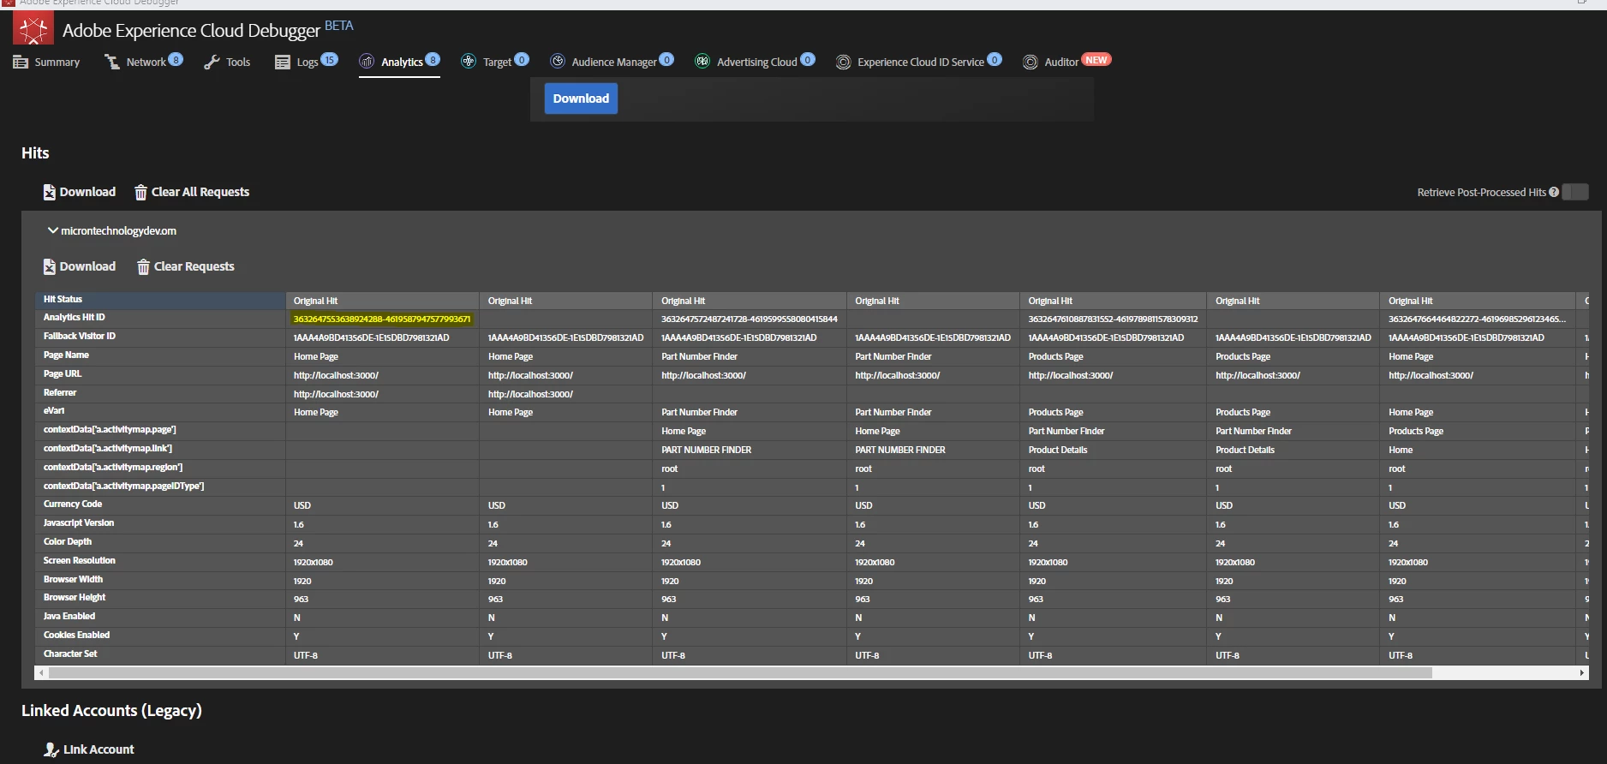Click the Javascript Version row label
Viewport: 1607px width, 764px height.
pos(79,522)
